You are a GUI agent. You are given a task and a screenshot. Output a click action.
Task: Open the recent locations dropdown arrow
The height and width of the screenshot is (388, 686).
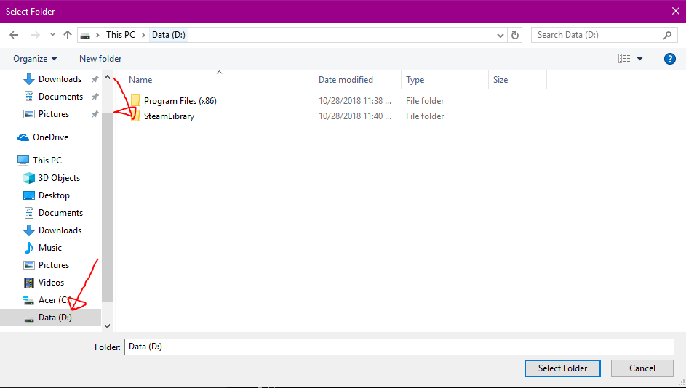[52, 35]
